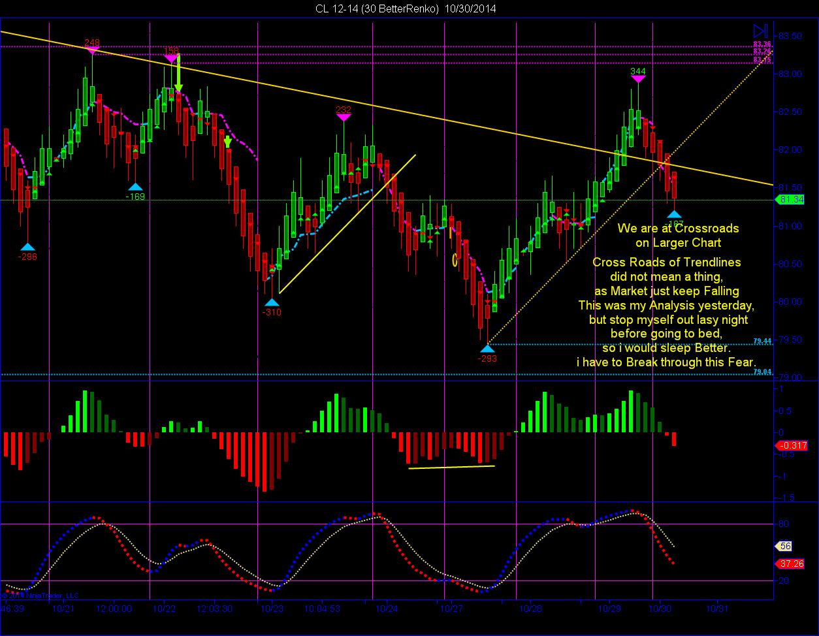Viewport: 819px width, 636px height.
Task: Select 'as Market just keep Falling' annotation line
Action: (667, 291)
